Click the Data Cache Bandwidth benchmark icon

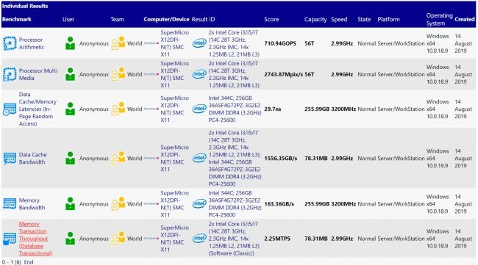point(10,159)
